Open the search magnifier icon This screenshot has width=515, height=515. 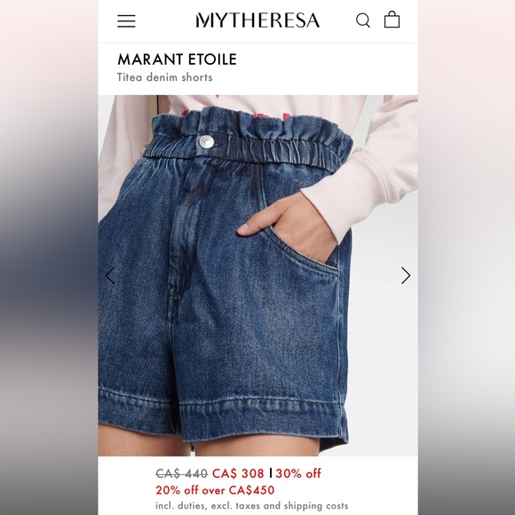click(363, 20)
